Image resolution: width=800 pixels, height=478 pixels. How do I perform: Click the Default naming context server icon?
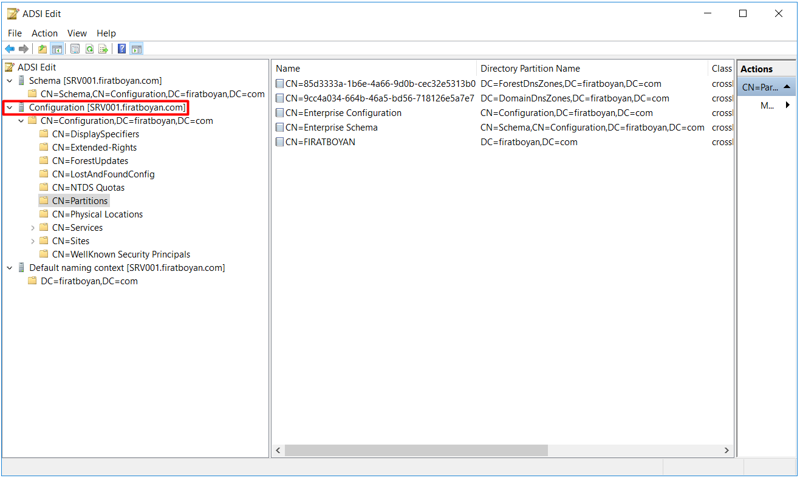click(x=22, y=268)
